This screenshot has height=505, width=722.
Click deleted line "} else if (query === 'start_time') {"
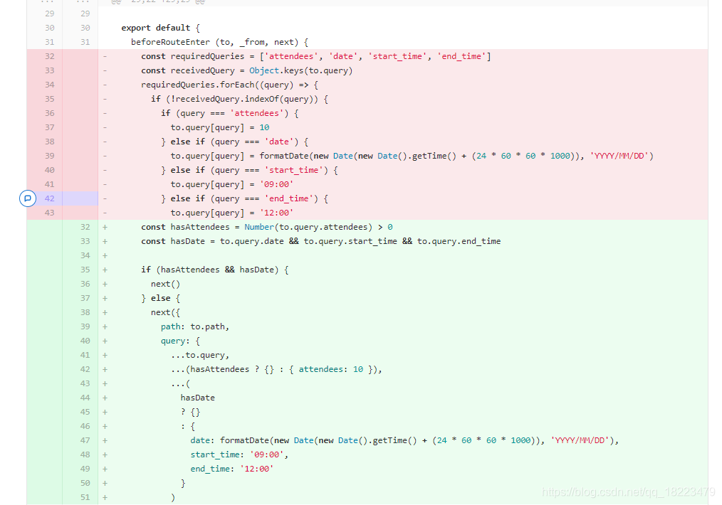tap(249, 170)
